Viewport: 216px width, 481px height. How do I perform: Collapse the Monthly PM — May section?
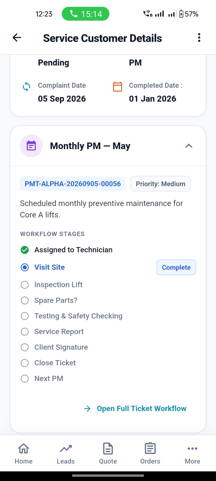(189, 146)
